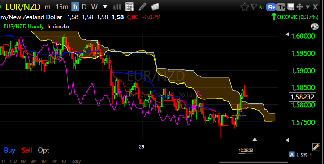Click the EUR/NZD symbol title
Image resolution: width=324 pixels, height=164 pixels.
pyautogui.click(x=23, y=7)
